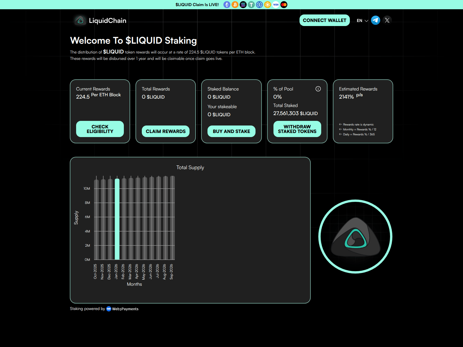This screenshot has height=347, width=463.
Task: Click the Connect Wallet button
Action: (x=324, y=20)
